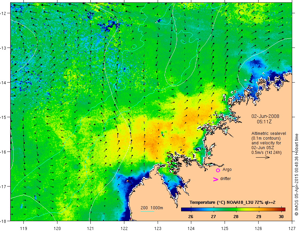Click the velocity scale arrow in legend
This screenshot has width=299, height=231.
point(263,157)
